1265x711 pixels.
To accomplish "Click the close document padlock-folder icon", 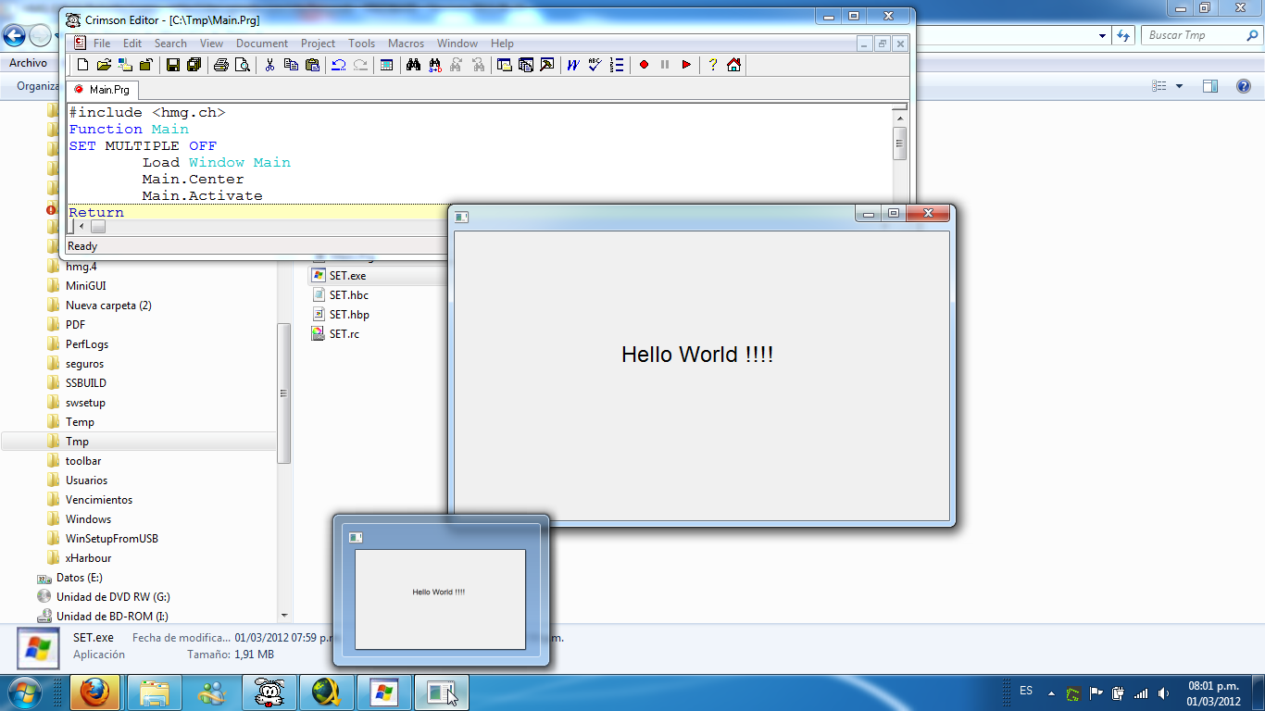I will pos(145,65).
